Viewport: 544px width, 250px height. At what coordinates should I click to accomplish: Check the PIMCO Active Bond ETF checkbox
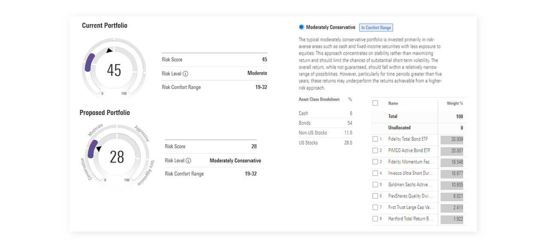point(375,151)
